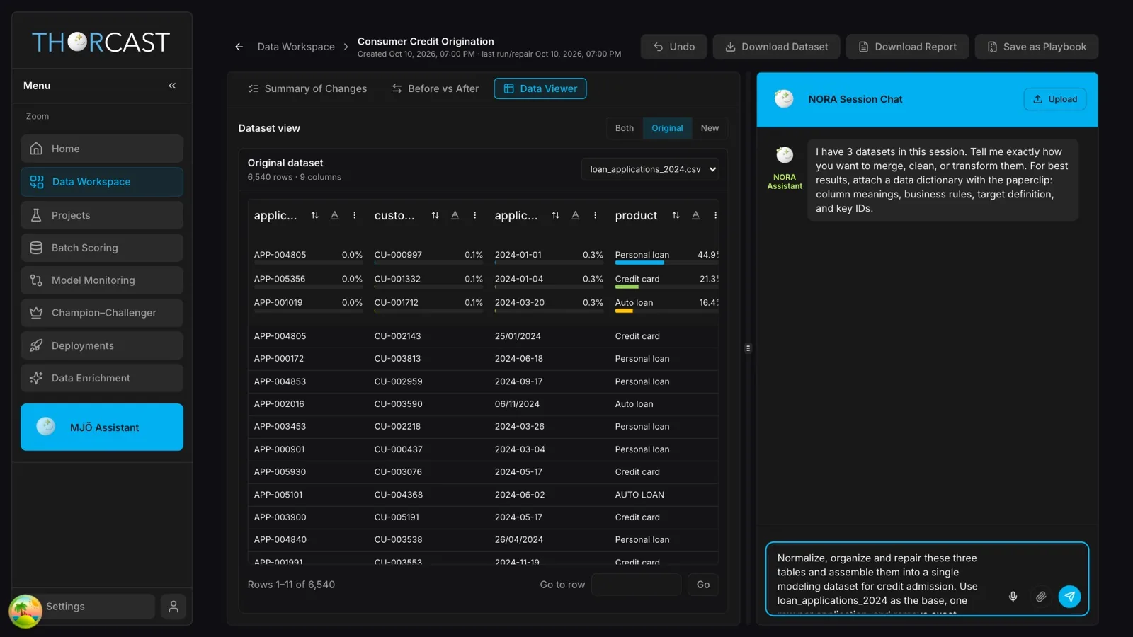The height and width of the screenshot is (637, 1133).
Task: Collapse the Menu sidebar with double-chevron icon
Action: [x=172, y=86]
